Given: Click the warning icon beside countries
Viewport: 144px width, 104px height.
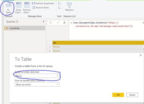Looking at the screenshot, I should click(7, 28).
